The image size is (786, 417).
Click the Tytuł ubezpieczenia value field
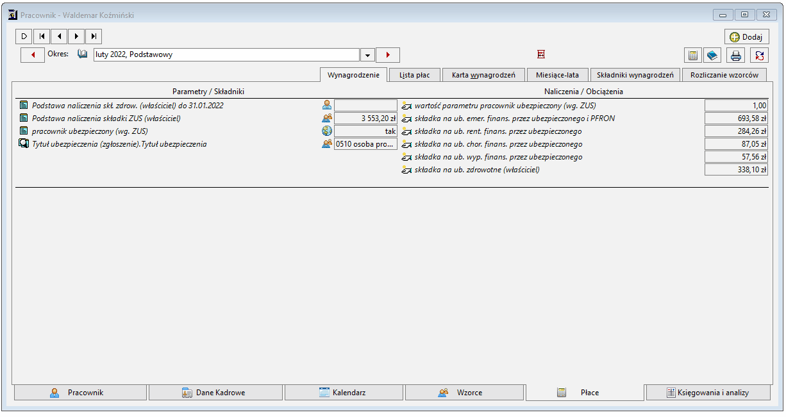(x=365, y=144)
